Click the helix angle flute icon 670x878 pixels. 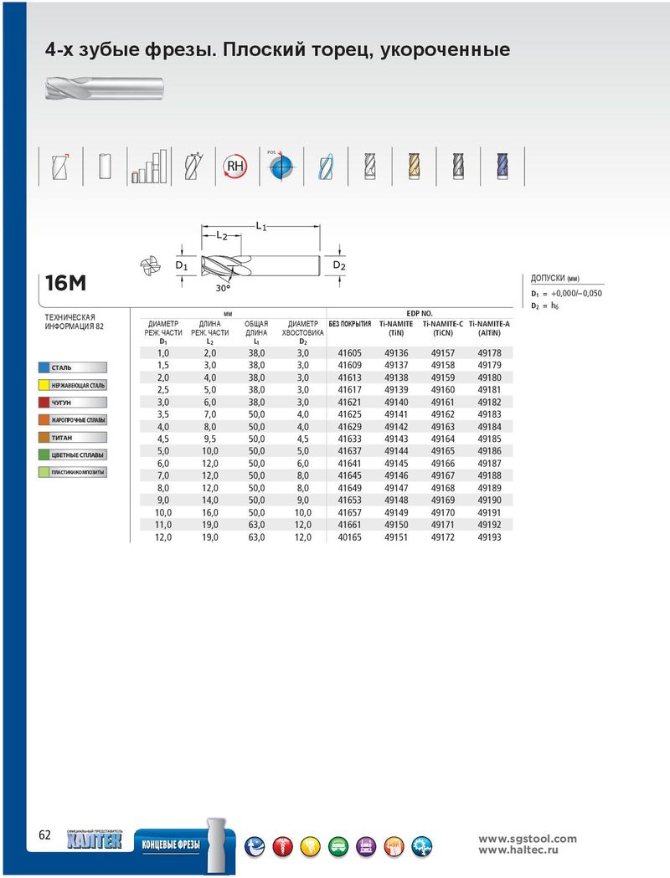[x=193, y=167]
